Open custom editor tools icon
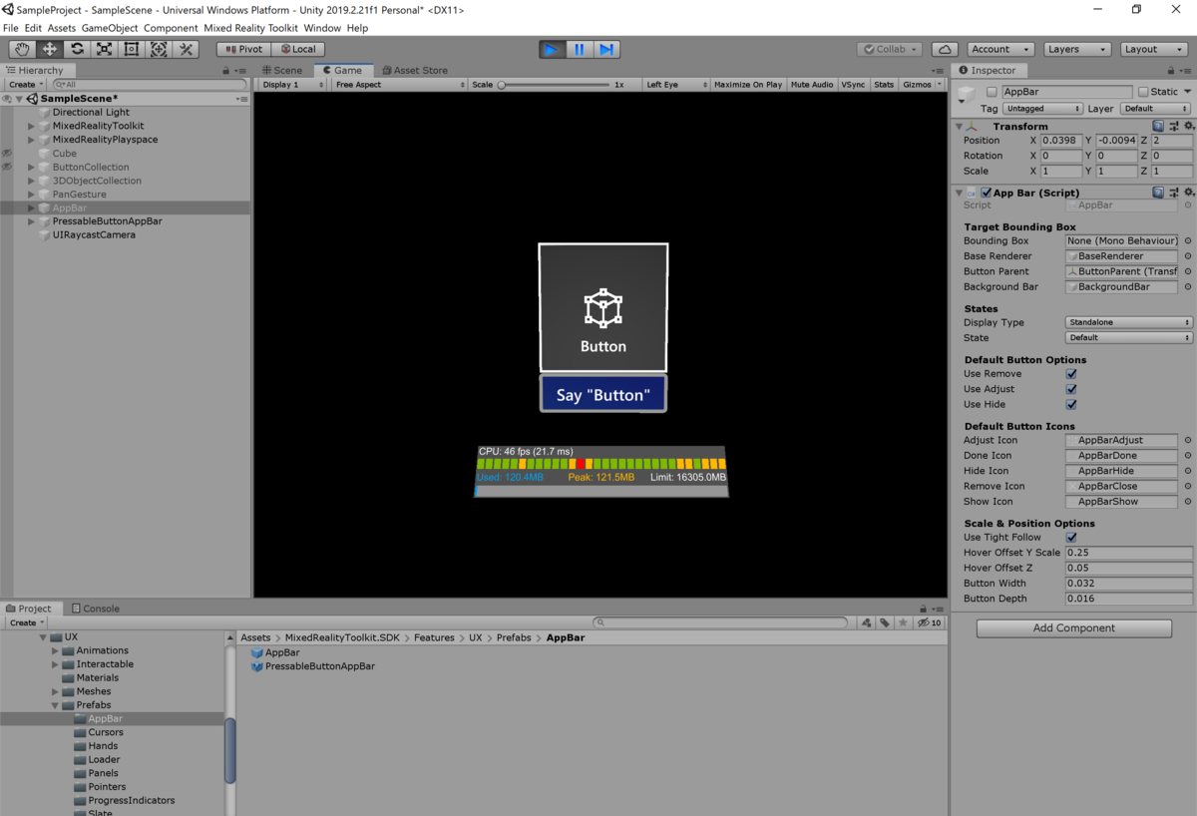1197x816 pixels. [x=186, y=49]
